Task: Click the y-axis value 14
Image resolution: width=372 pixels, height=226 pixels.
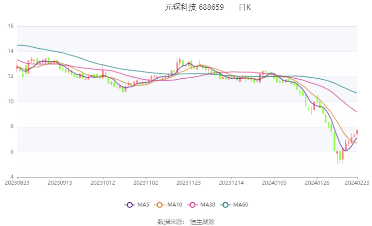Action: point(10,51)
